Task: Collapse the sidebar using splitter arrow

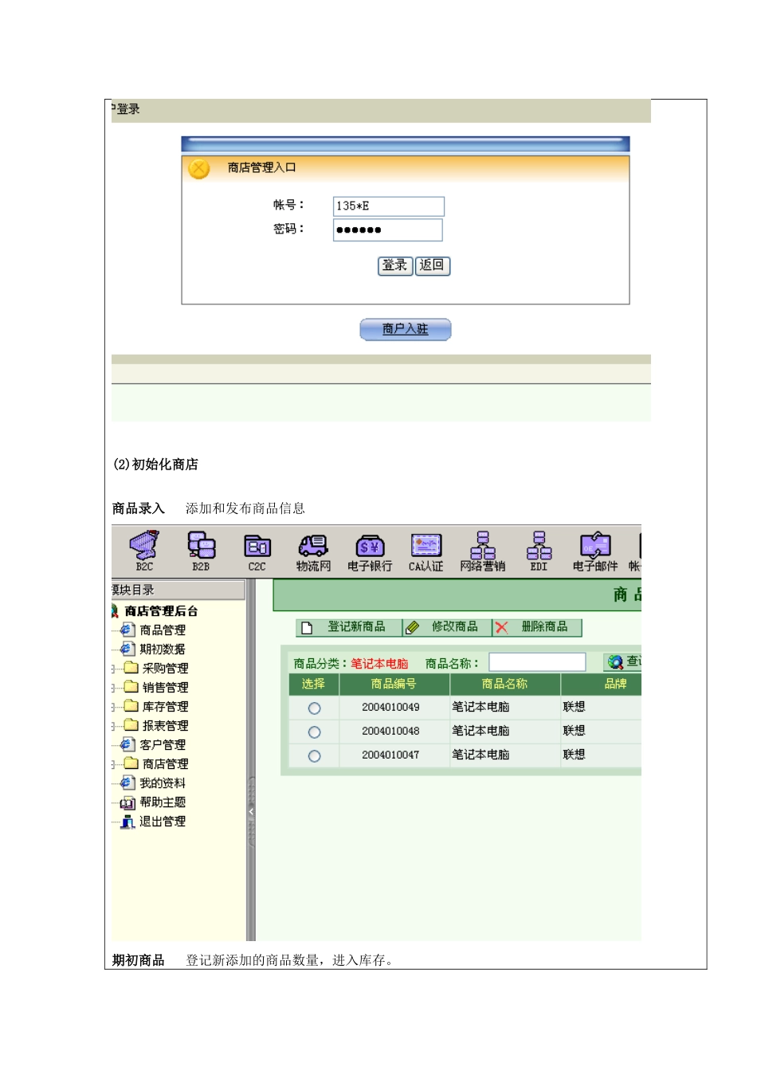Action: tap(251, 812)
